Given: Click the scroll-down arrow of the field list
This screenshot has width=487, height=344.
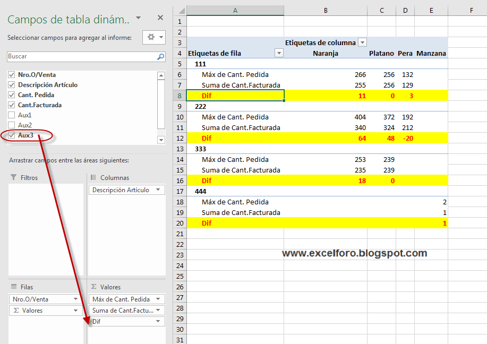Looking at the screenshot, I should 161,139.
